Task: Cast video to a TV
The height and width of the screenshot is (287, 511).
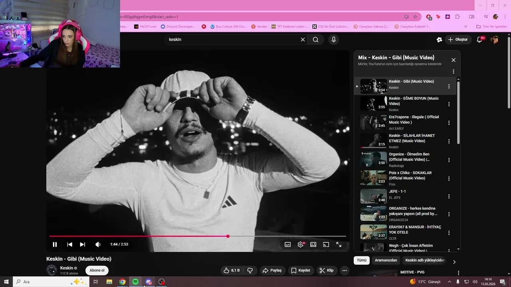Action: [326, 244]
